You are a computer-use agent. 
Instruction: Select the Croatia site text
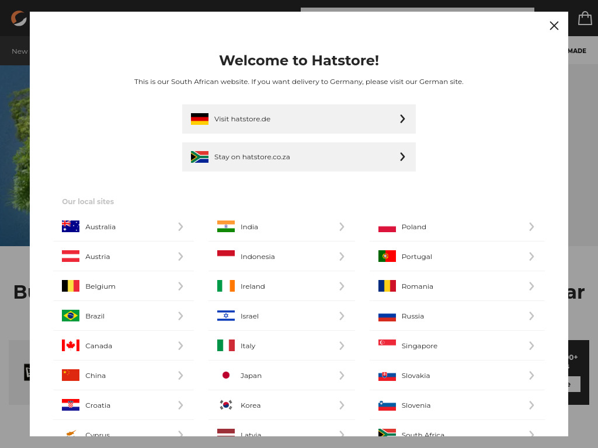(x=98, y=405)
